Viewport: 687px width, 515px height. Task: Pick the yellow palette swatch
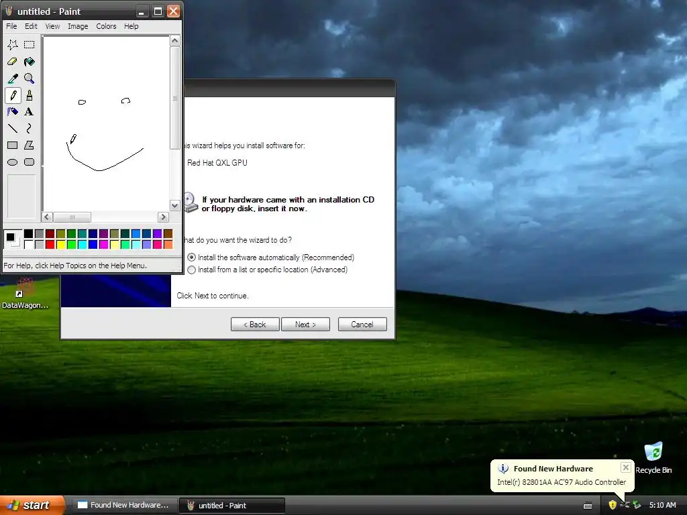(61, 244)
